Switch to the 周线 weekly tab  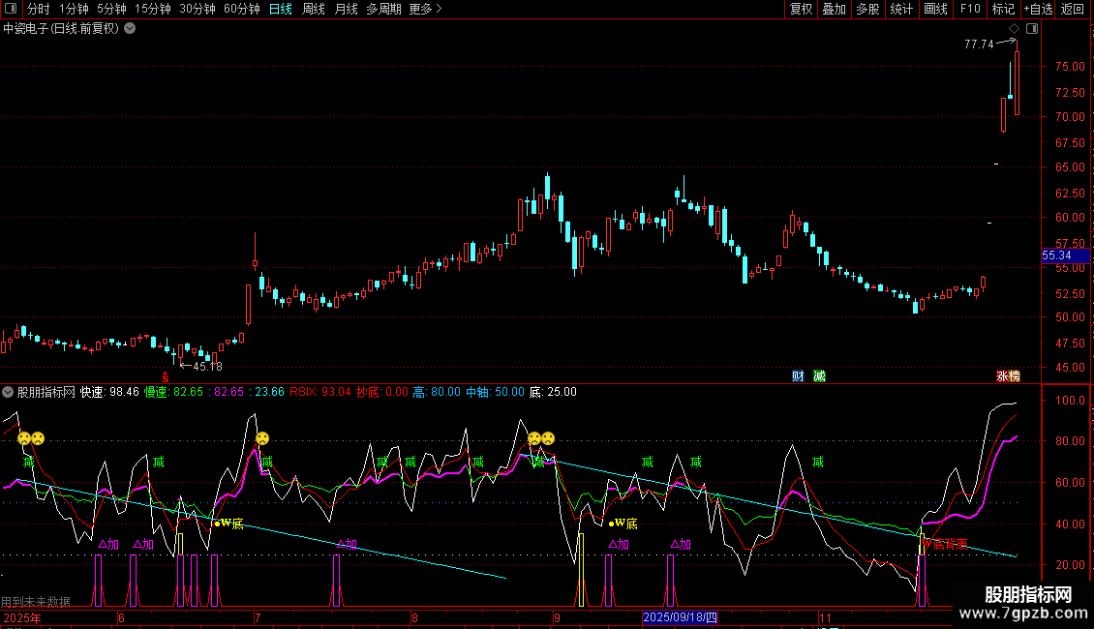[x=314, y=10]
